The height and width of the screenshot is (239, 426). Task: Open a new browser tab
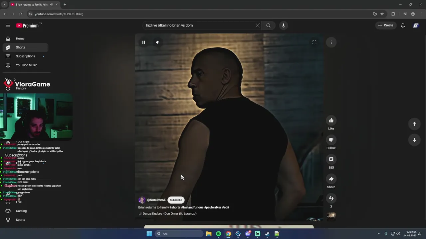(x=65, y=5)
